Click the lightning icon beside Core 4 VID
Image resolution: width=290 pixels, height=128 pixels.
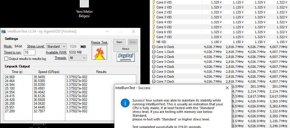click(x=153, y=22)
